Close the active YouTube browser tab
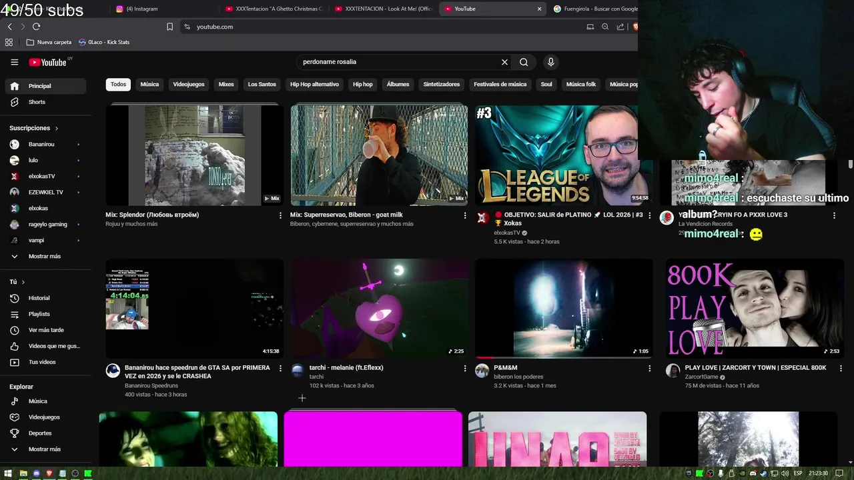This screenshot has width=854, height=480. click(x=539, y=9)
